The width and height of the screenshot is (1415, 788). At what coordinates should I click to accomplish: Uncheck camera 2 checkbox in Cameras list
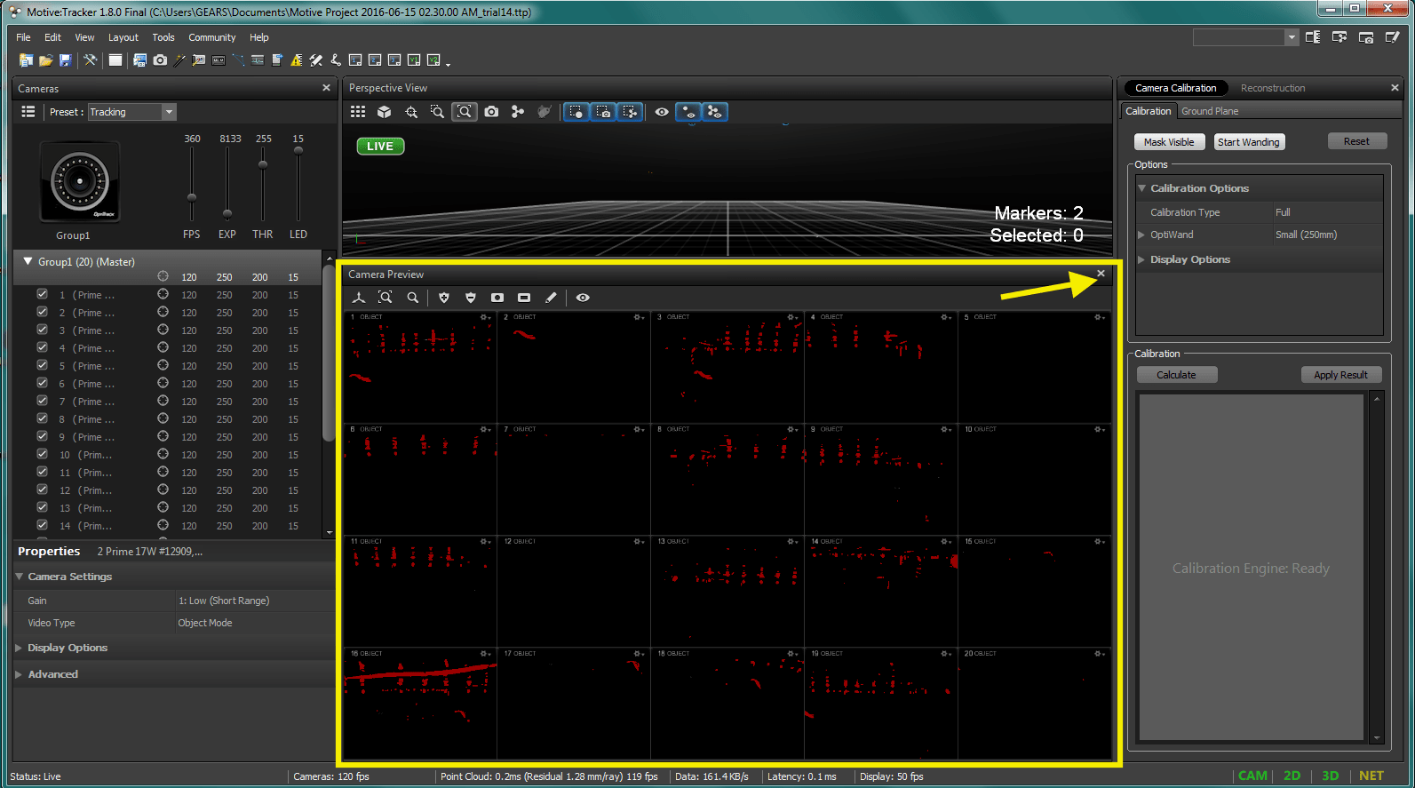tap(42, 312)
